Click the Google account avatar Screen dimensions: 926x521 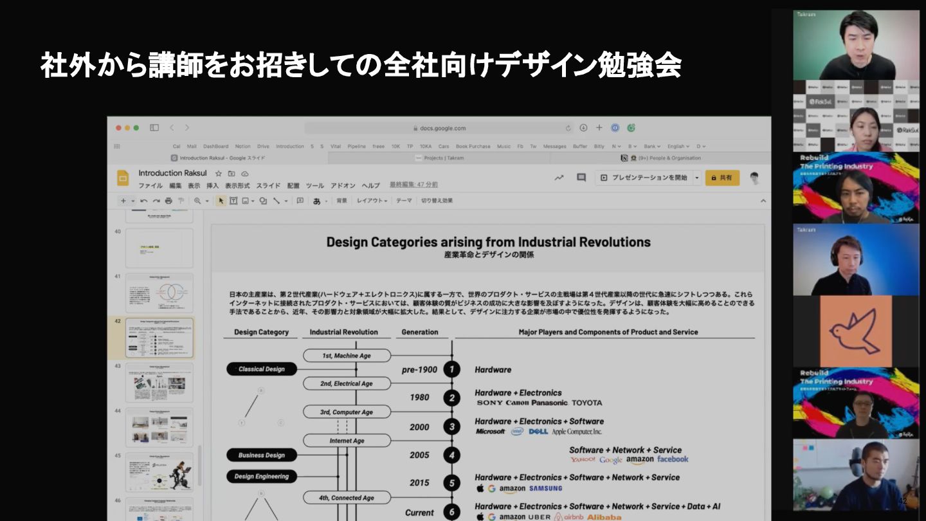[x=754, y=178]
